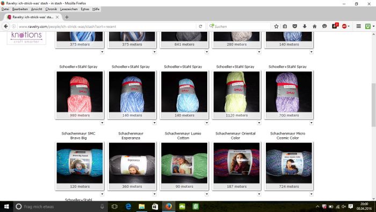
Task: Open dropdown under the 841 meters yarn
Action: pos(207,52)
